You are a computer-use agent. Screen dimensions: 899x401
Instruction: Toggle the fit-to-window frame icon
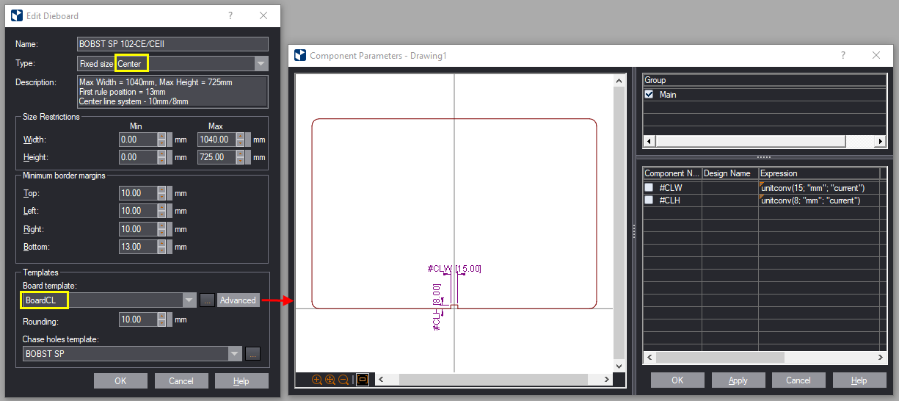click(362, 380)
